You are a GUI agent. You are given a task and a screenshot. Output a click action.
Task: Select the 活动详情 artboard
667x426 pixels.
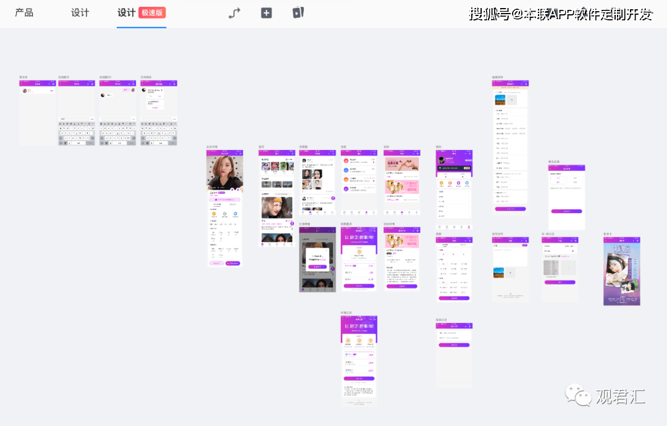(402, 259)
